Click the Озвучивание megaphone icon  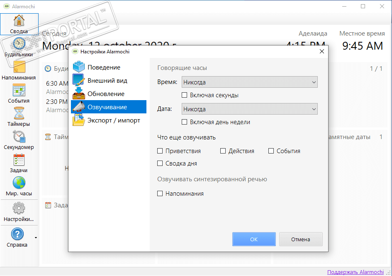[79, 107]
